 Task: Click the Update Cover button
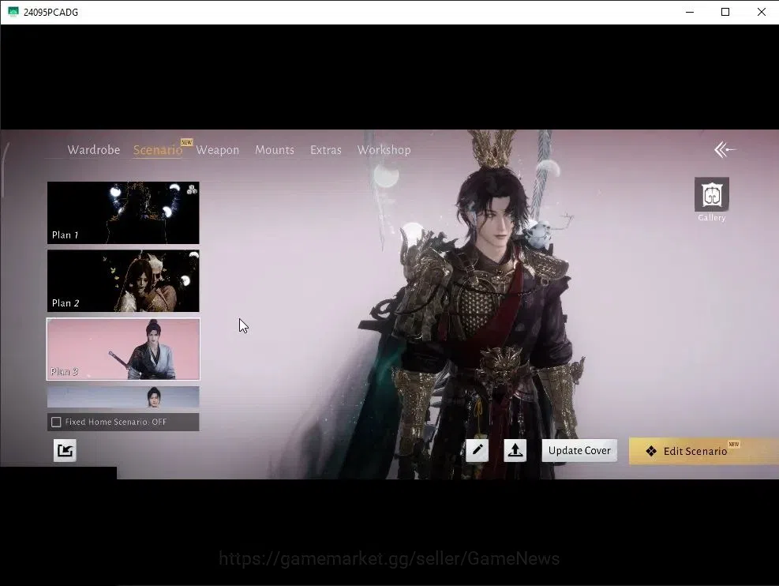[x=579, y=450]
